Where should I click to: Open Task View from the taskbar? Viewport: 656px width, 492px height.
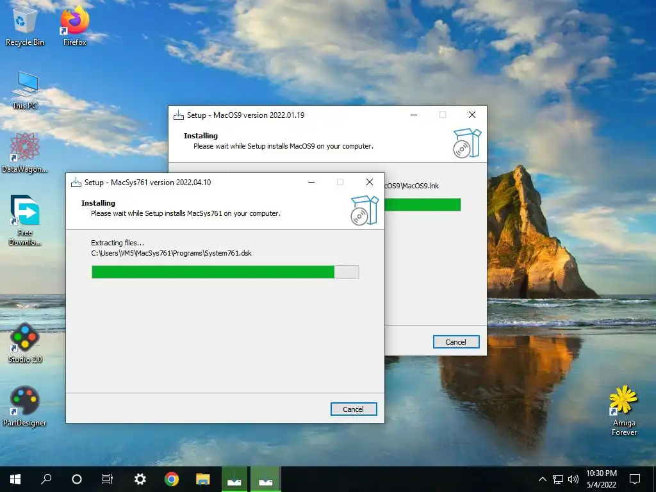point(108,479)
